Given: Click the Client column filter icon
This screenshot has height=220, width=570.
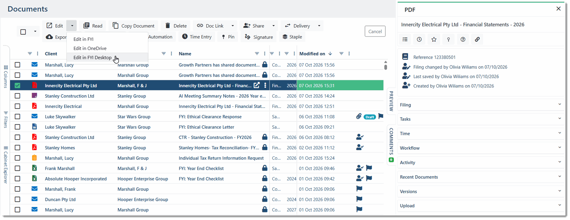Looking at the screenshot, I should click(30, 54).
